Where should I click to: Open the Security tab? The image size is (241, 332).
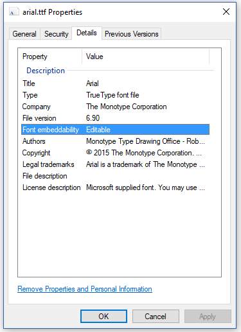tap(56, 34)
